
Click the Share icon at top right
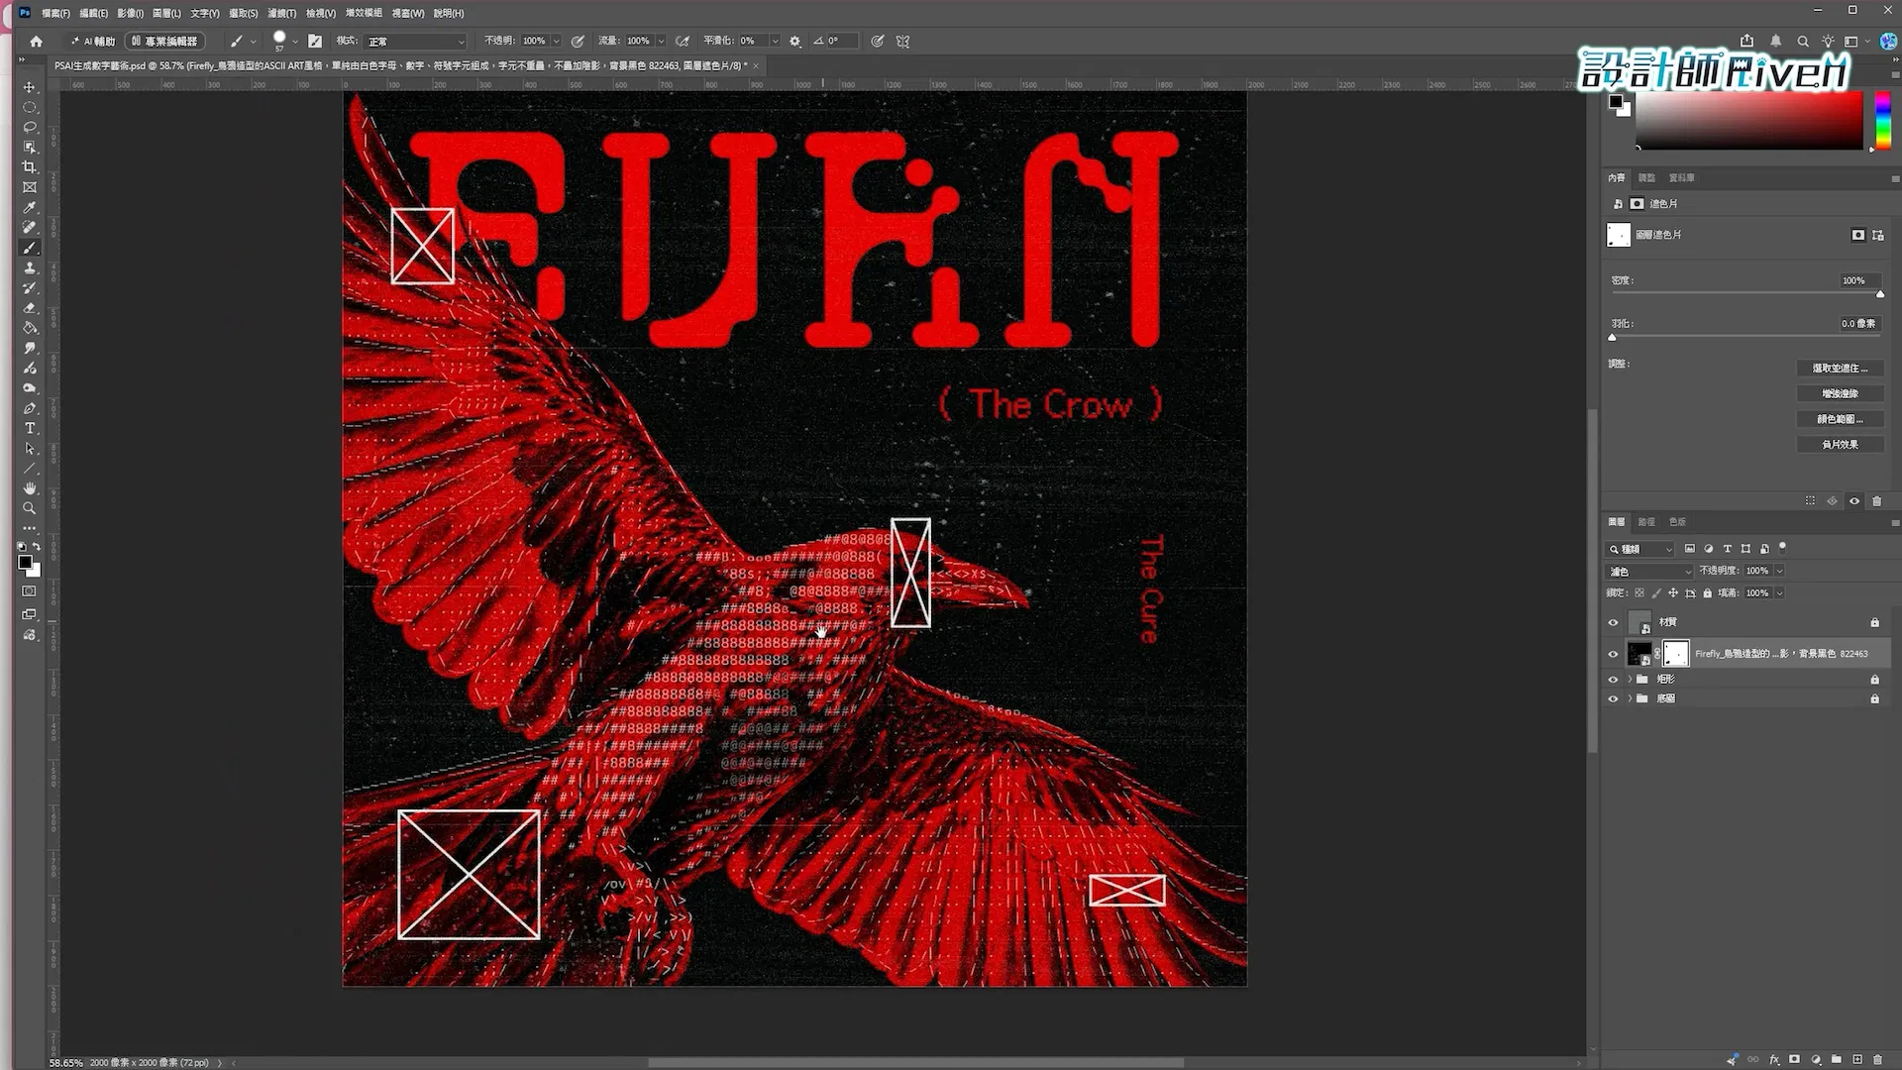point(1746,42)
